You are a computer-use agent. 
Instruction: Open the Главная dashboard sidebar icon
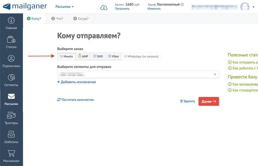pyautogui.click(x=11, y=23)
